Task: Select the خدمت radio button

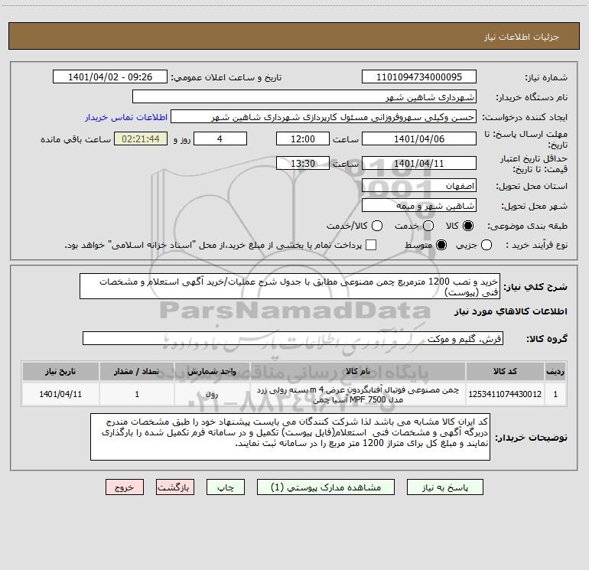Action: click(x=428, y=226)
